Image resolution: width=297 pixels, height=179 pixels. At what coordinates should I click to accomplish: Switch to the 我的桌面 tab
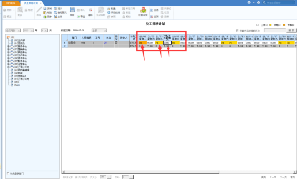click(10, 3)
